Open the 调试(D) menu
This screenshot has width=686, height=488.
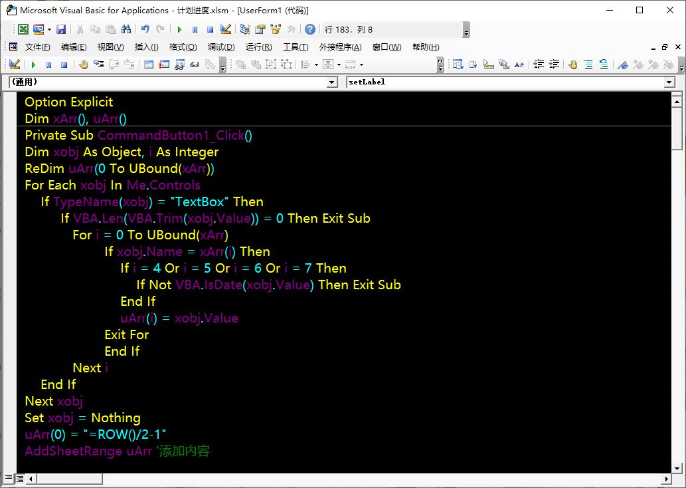pyautogui.click(x=221, y=47)
